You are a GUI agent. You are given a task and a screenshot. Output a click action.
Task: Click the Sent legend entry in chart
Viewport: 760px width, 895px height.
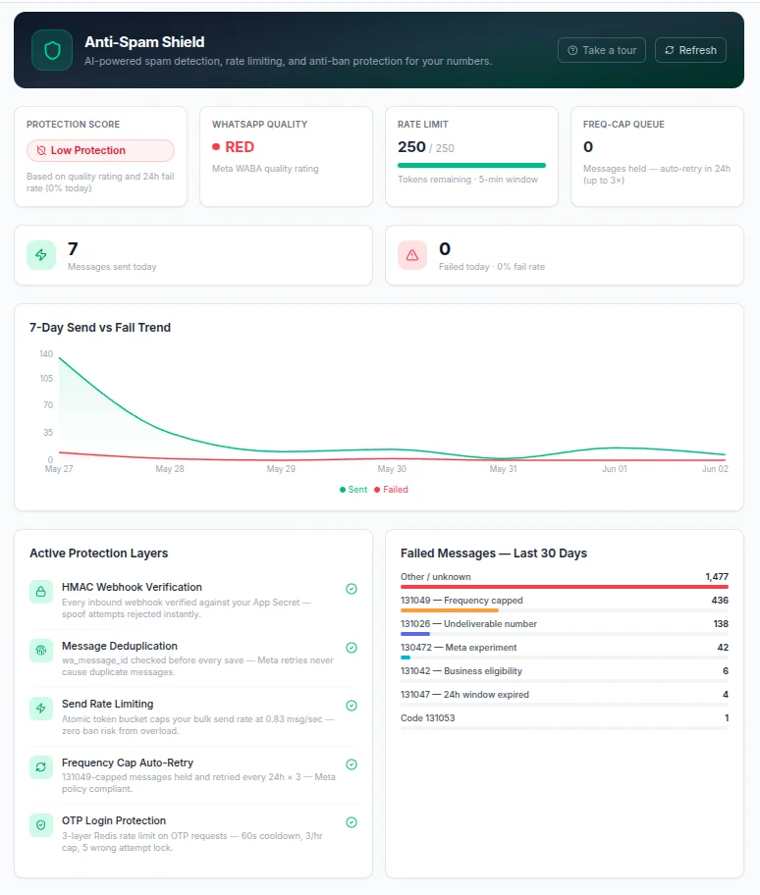point(353,489)
